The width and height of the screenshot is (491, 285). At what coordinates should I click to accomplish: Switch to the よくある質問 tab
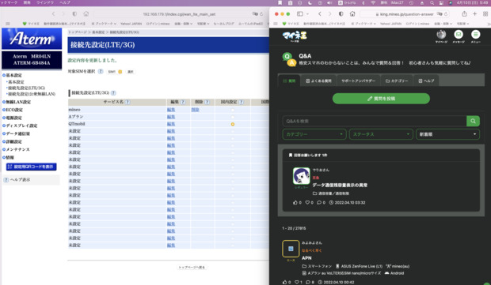[319, 81]
